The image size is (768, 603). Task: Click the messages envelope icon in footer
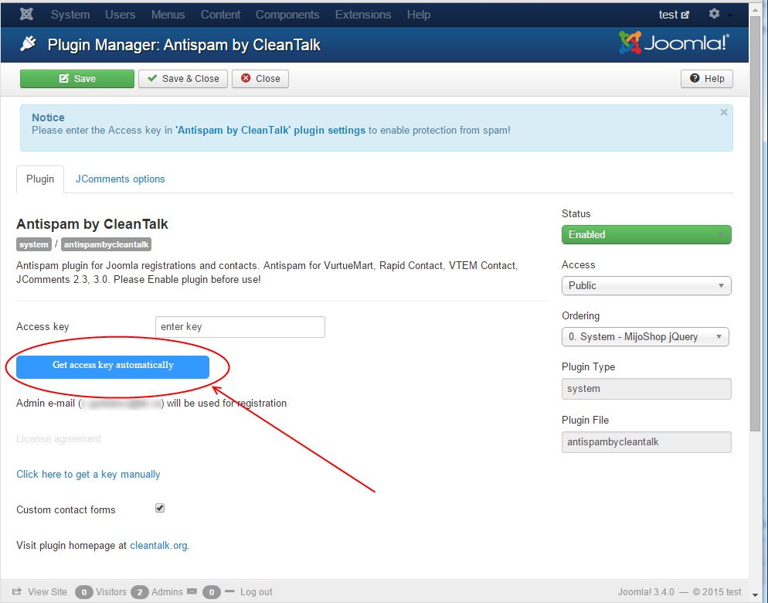192,592
